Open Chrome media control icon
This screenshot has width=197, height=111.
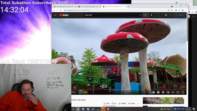pyautogui.click(x=179, y=10)
